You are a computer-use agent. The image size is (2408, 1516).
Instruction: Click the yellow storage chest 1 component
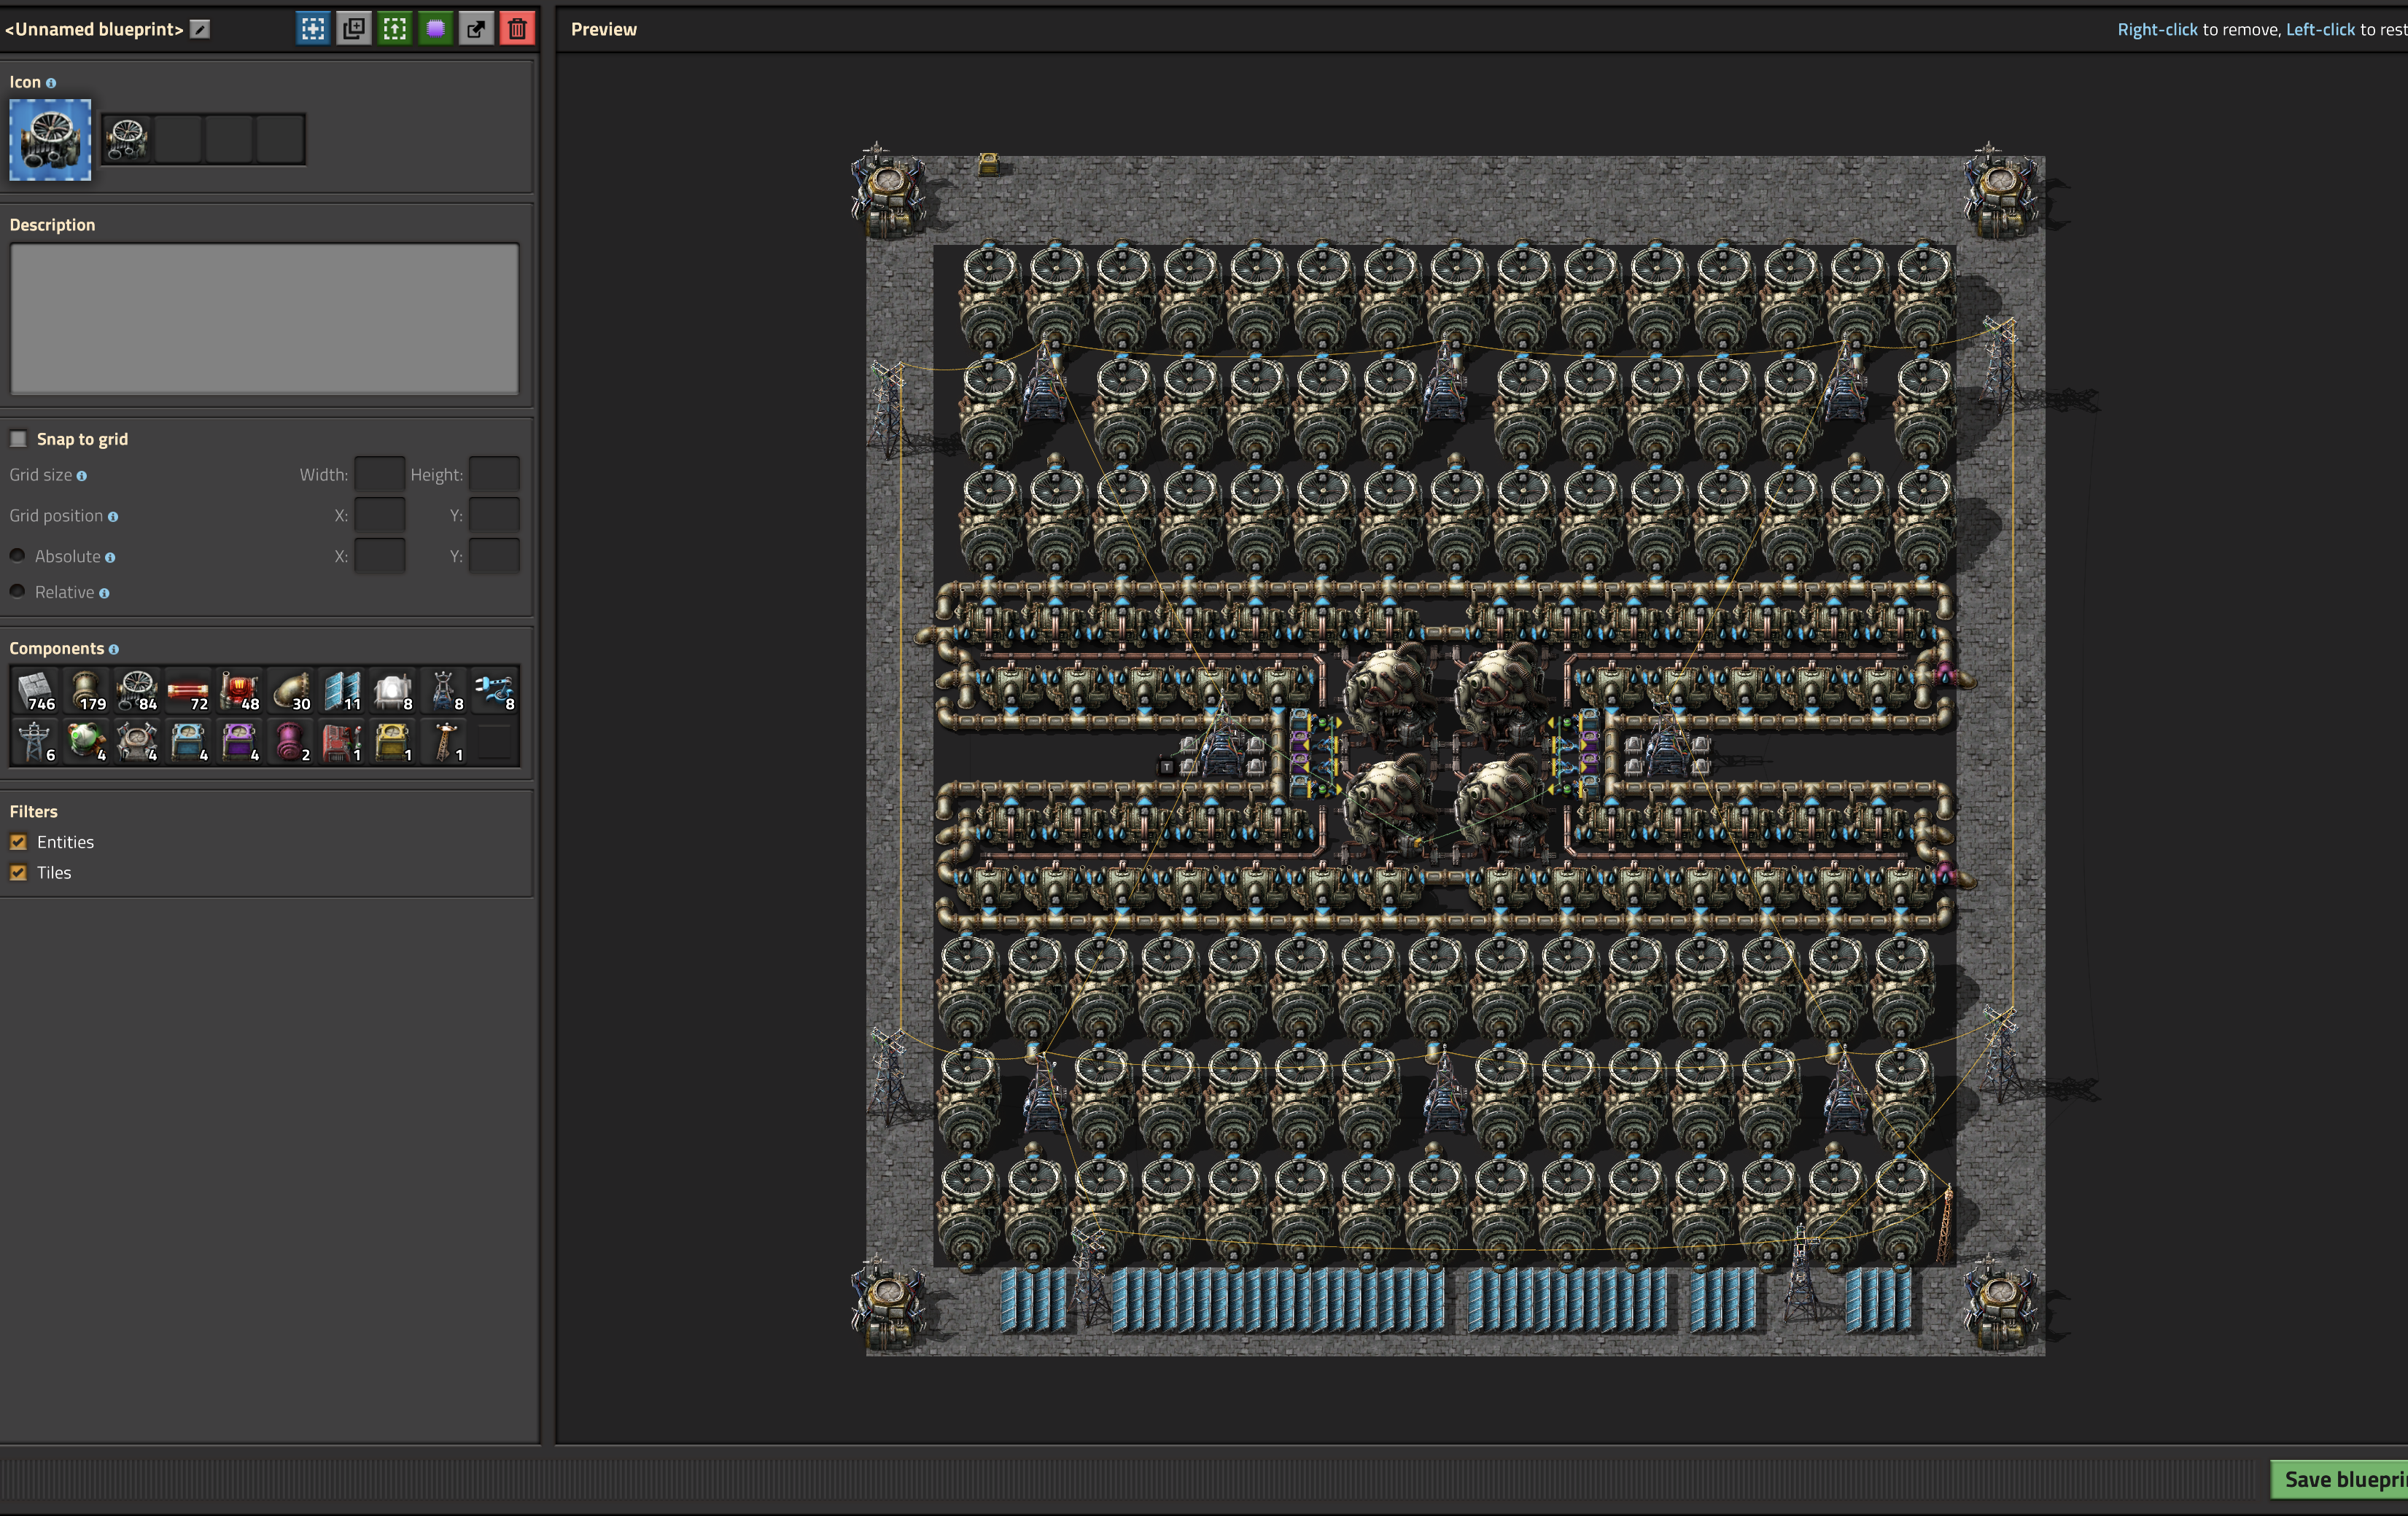click(x=392, y=741)
